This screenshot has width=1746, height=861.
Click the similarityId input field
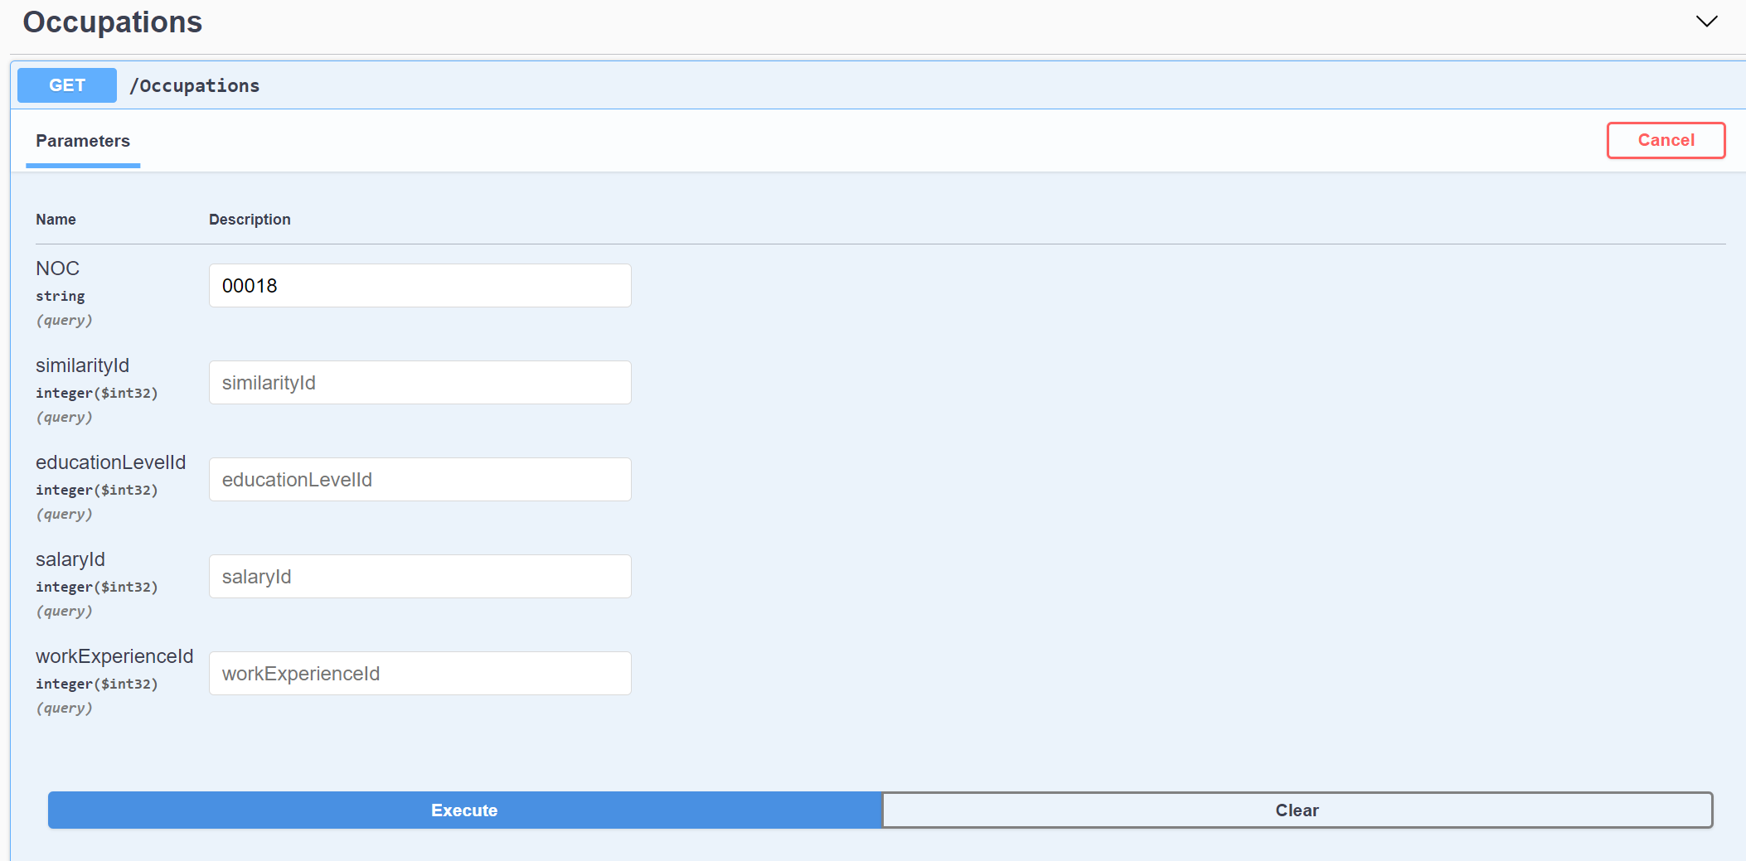click(x=420, y=383)
